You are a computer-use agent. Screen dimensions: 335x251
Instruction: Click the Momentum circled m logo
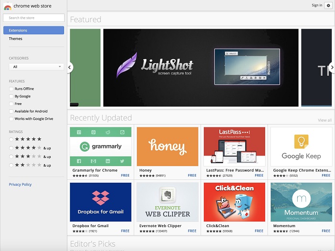click(x=301, y=199)
